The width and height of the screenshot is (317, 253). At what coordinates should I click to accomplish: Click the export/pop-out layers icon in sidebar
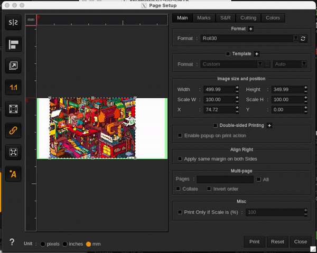(13, 65)
